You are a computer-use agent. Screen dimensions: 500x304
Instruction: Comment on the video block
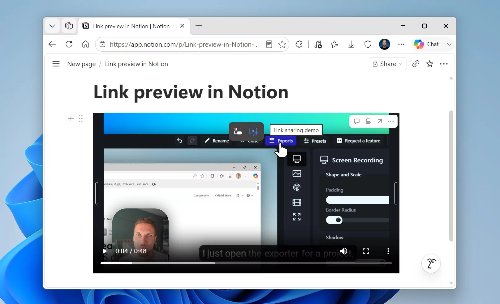pos(357,121)
